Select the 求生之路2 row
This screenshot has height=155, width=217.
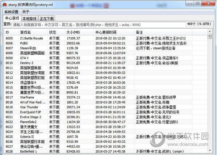(x=106, y=132)
